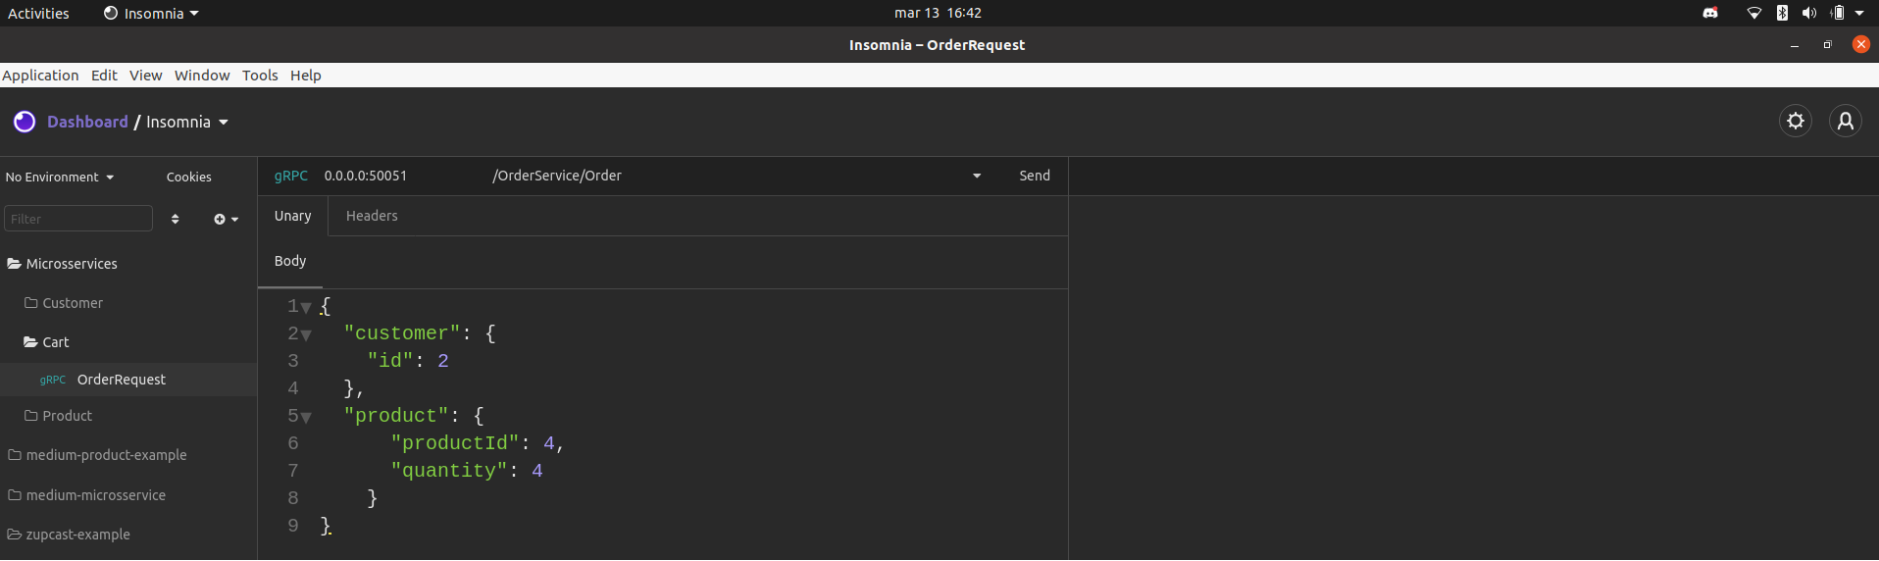The height and width of the screenshot is (561, 1879).
Task: Open the Application menu
Action: tap(40, 76)
